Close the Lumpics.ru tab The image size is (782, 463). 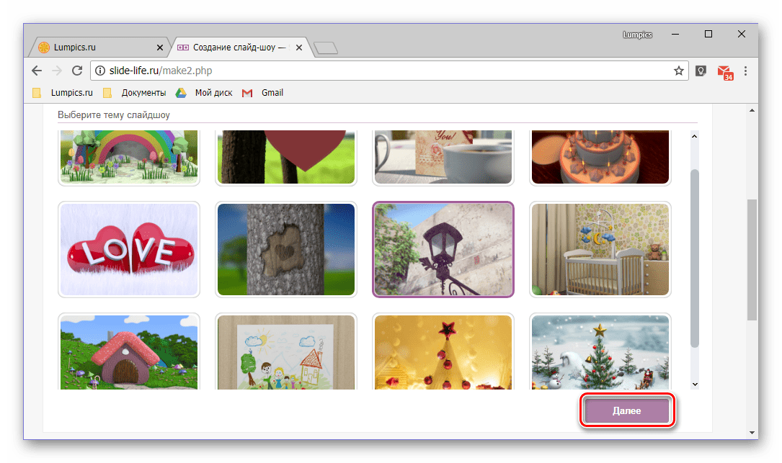[x=159, y=48]
